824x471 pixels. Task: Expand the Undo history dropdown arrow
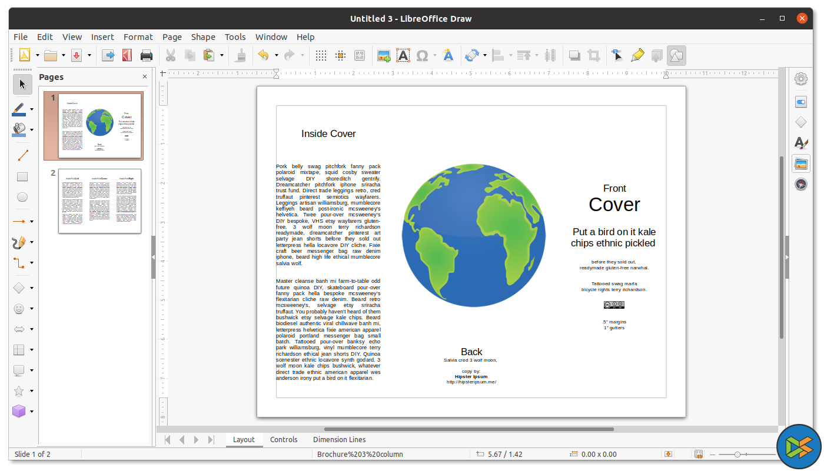tap(277, 55)
